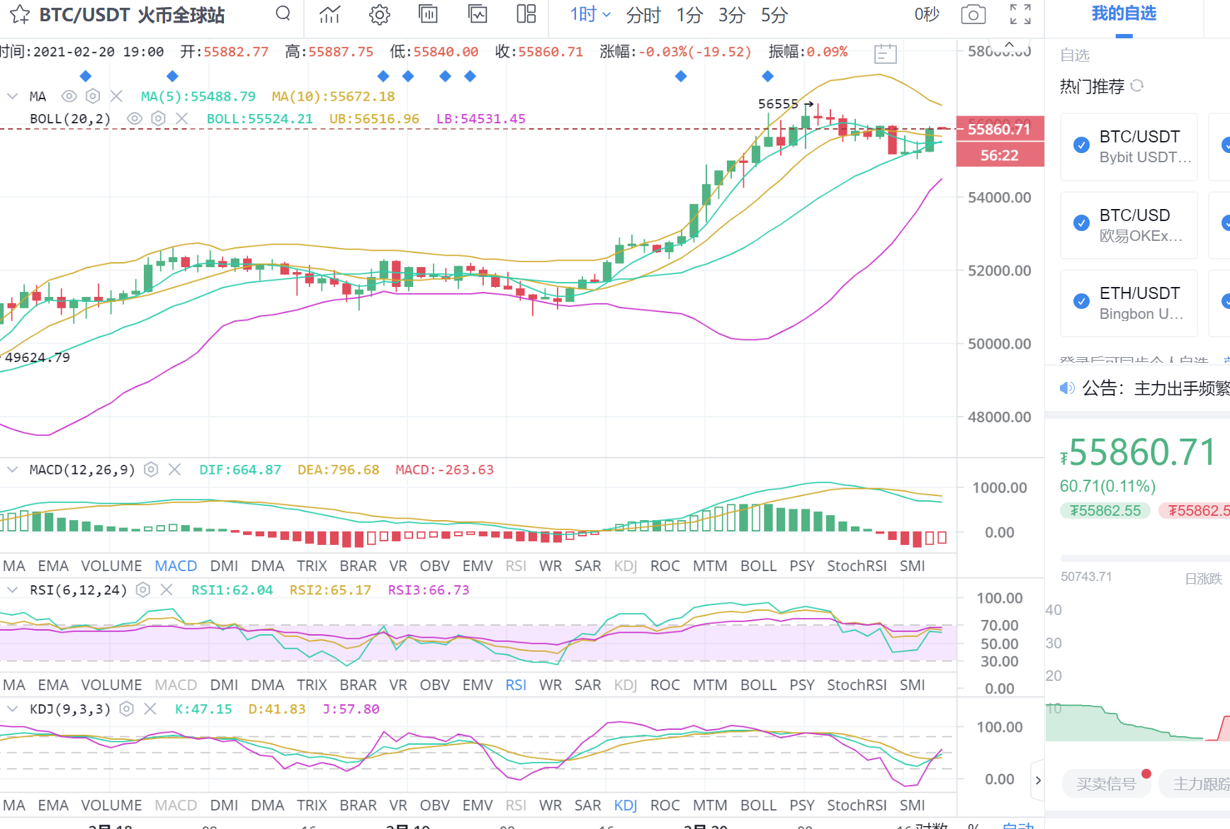The height and width of the screenshot is (829, 1230).
Task: Open chart settings gear in toolbar
Action: (380, 14)
